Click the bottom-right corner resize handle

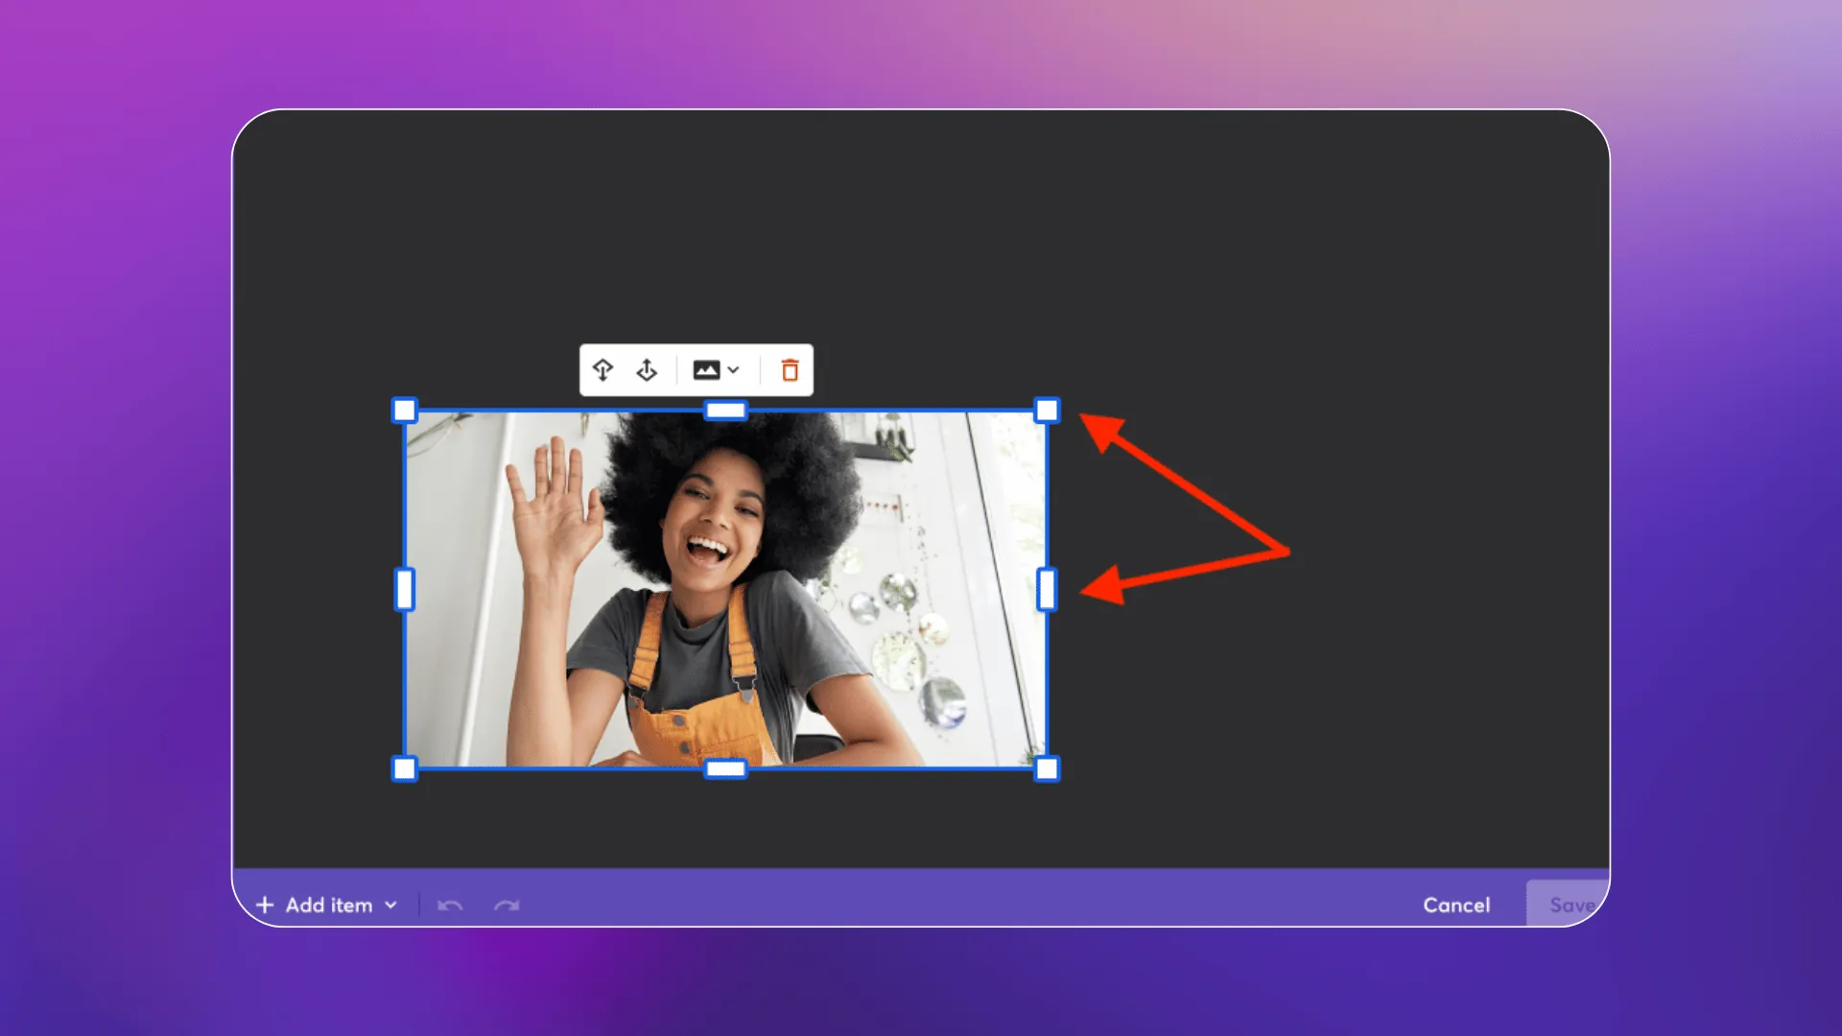pyautogui.click(x=1047, y=768)
